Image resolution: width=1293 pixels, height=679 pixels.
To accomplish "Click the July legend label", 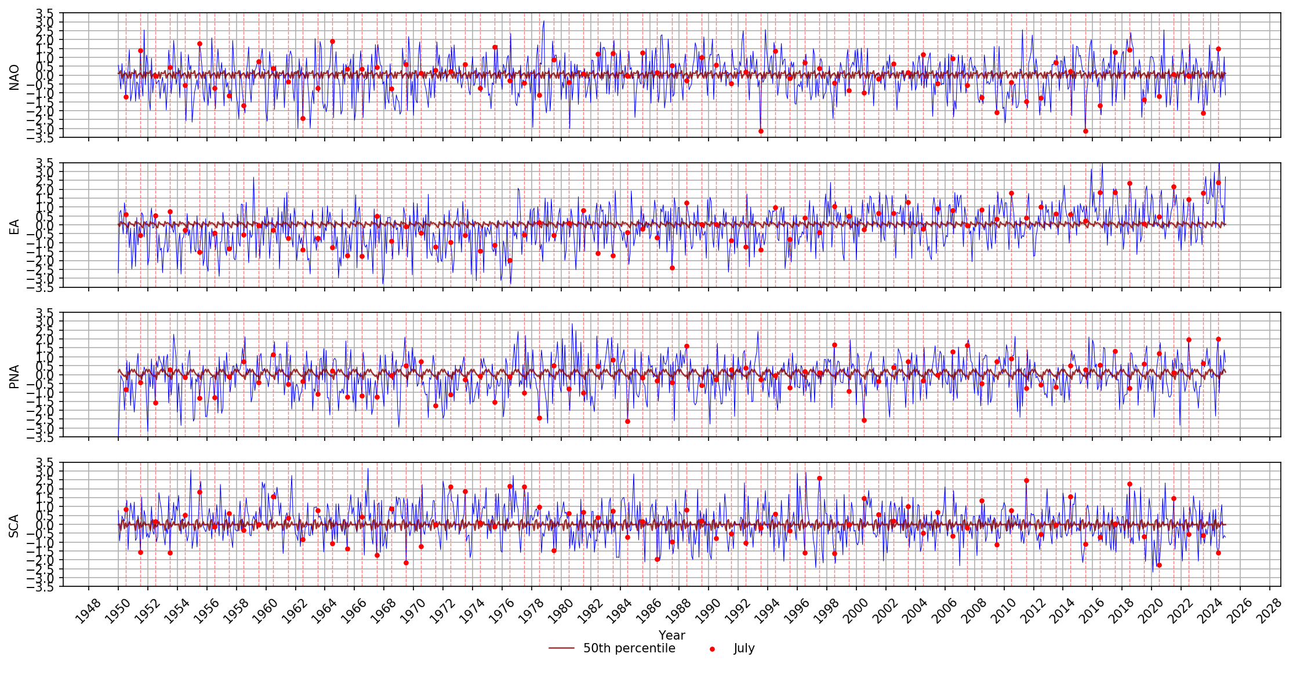I will pos(744,648).
